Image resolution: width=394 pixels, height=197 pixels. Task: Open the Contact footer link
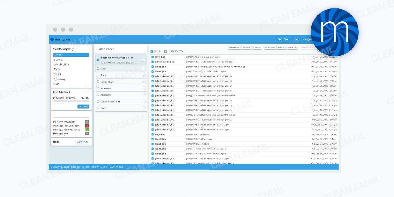tap(76, 167)
